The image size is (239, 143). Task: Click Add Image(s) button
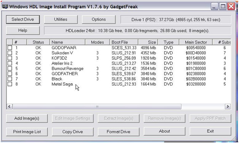pos(27,119)
